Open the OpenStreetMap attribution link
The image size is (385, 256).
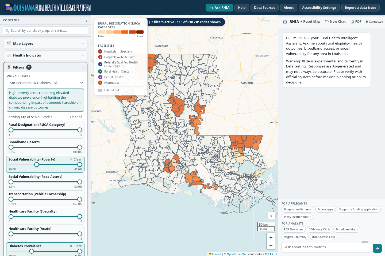pos(237,254)
